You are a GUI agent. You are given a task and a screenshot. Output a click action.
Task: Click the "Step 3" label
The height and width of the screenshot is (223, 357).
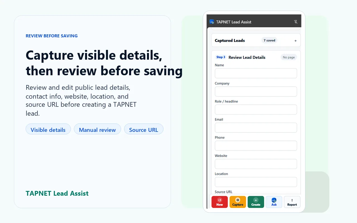point(221,57)
